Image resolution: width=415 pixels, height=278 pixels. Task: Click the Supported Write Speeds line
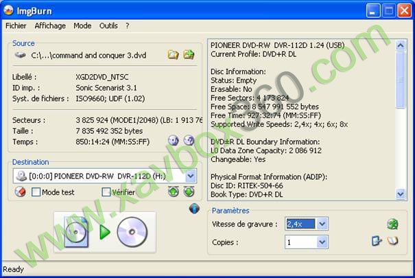(279, 124)
